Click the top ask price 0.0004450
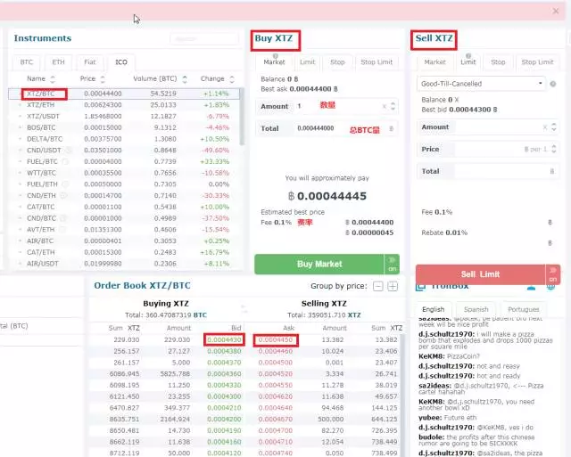The height and width of the screenshot is (457, 571). [x=276, y=340]
